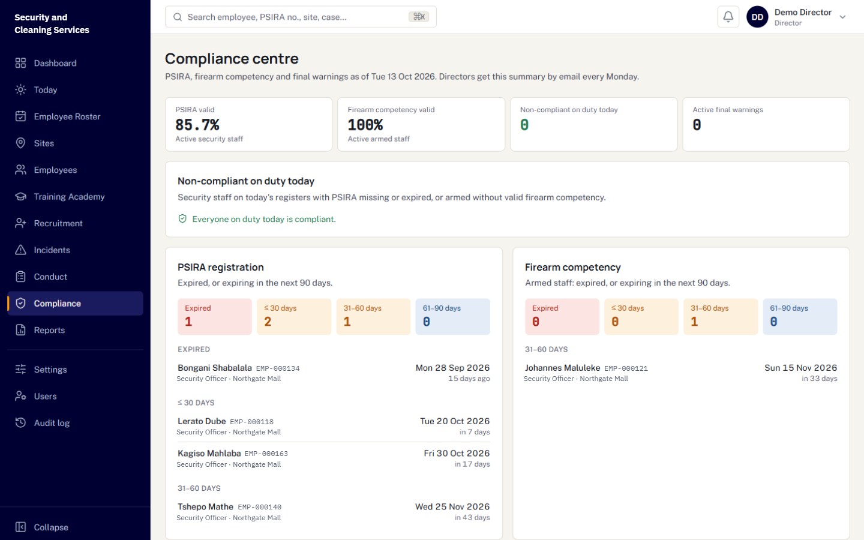Click the Settings sliders icon
This screenshot has height=540, width=864.
[x=20, y=370]
